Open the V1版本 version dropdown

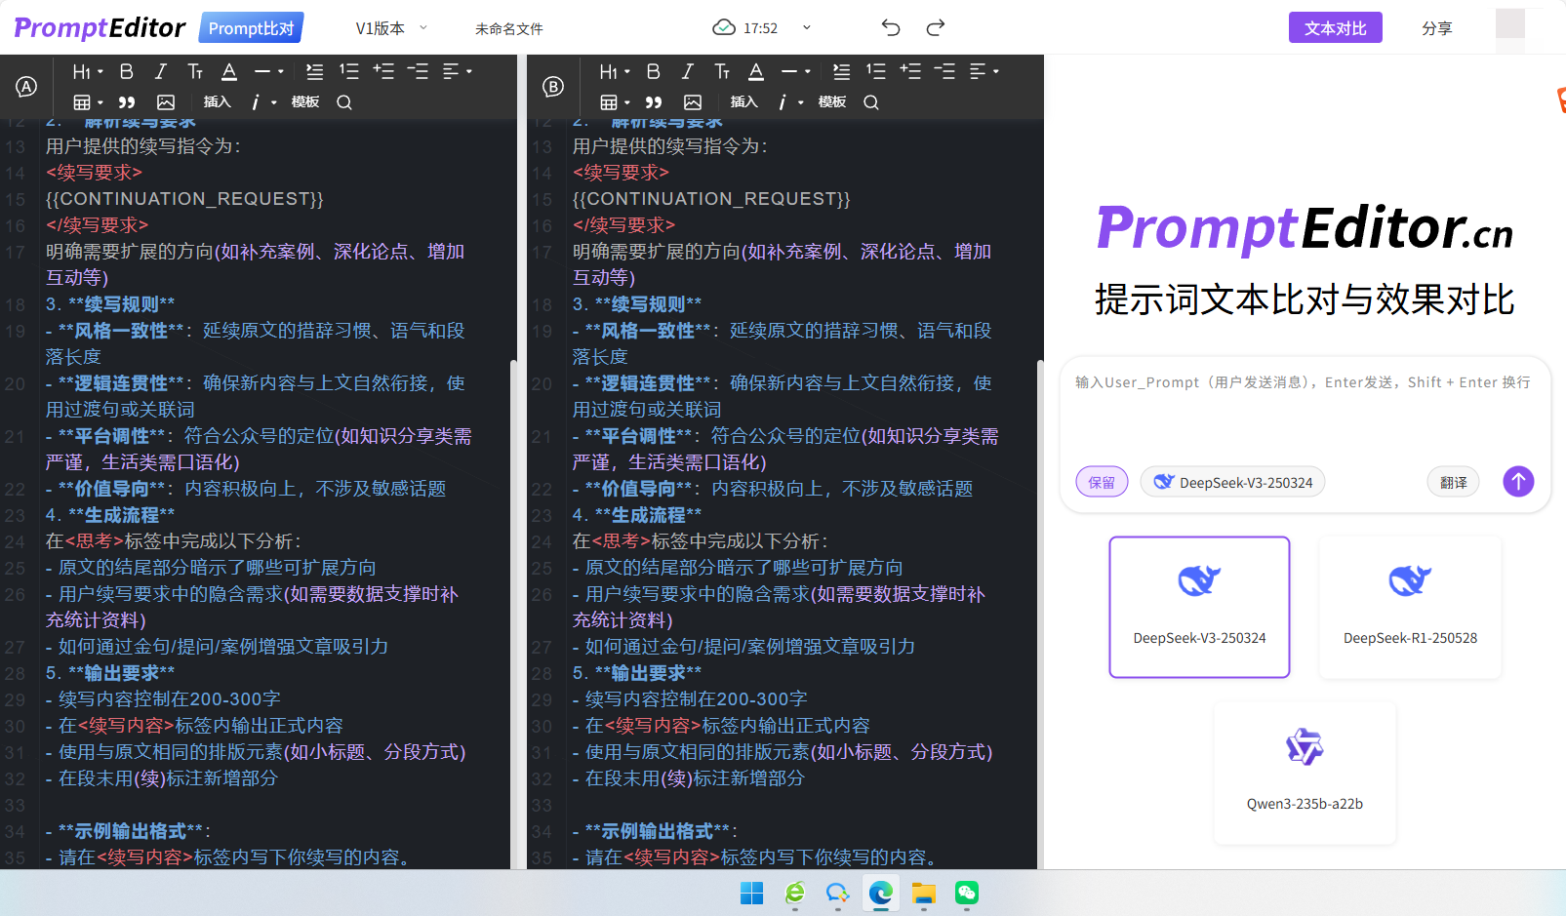pyautogui.click(x=388, y=28)
